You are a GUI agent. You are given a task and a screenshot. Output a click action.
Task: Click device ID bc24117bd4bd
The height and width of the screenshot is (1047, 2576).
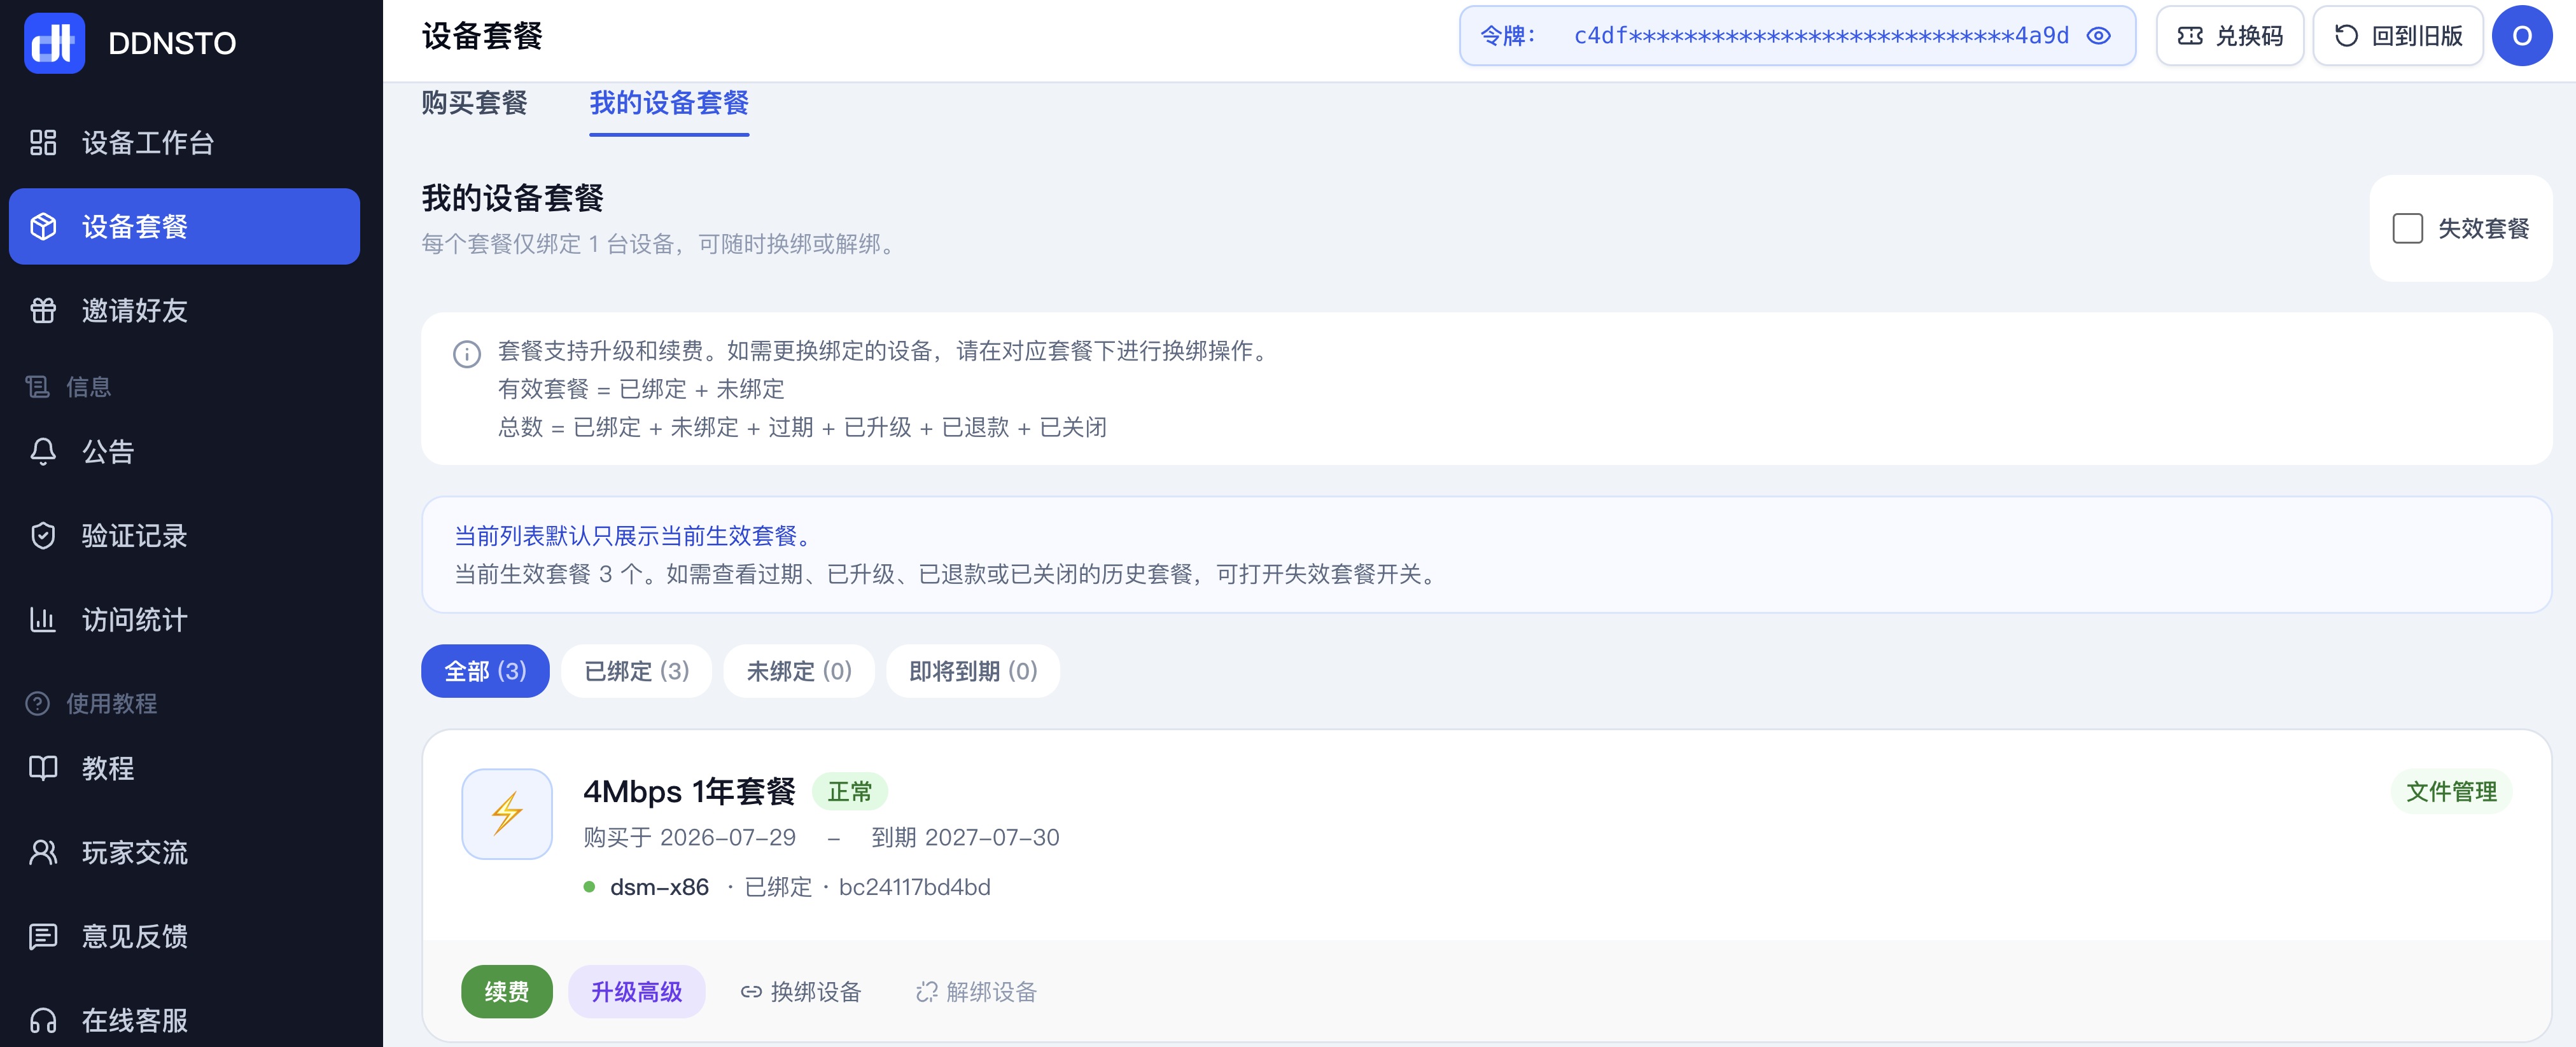(915, 887)
